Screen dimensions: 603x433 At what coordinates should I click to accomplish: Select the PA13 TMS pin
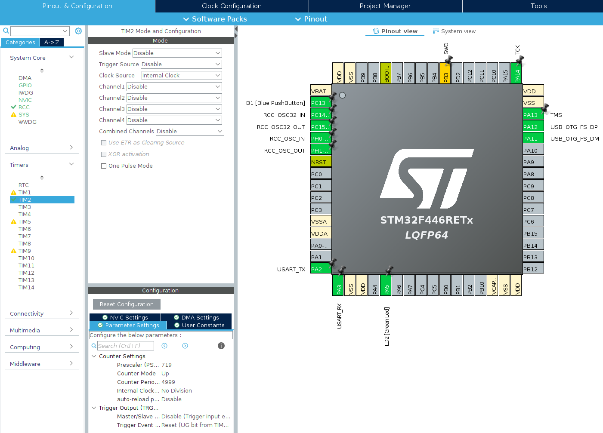pos(533,115)
